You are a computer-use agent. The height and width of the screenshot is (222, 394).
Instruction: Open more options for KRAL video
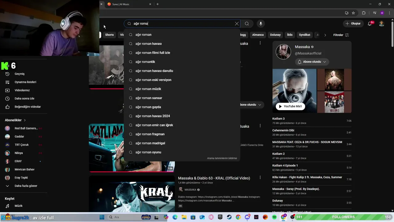pyautogui.click(x=260, y=178)
